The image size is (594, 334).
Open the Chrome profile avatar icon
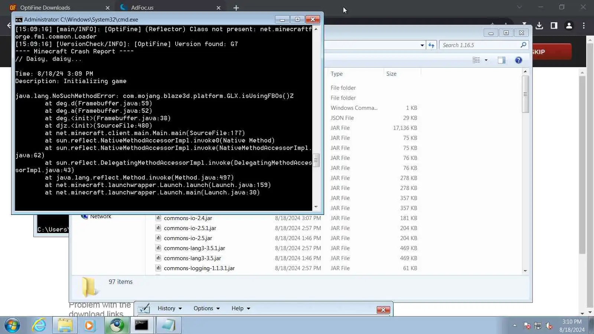pos(569,26)
